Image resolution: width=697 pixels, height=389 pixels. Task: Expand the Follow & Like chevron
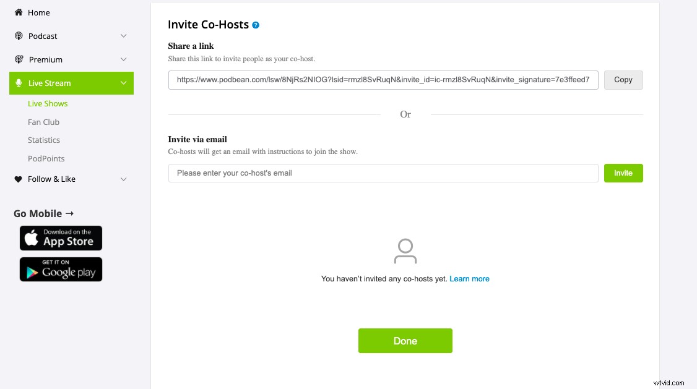(x=124, y=179)
